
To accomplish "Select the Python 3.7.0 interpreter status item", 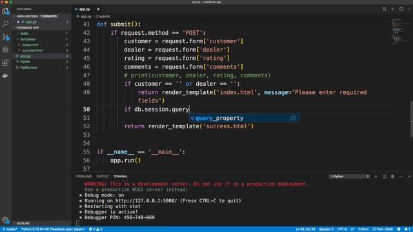I will coord(53,229).
